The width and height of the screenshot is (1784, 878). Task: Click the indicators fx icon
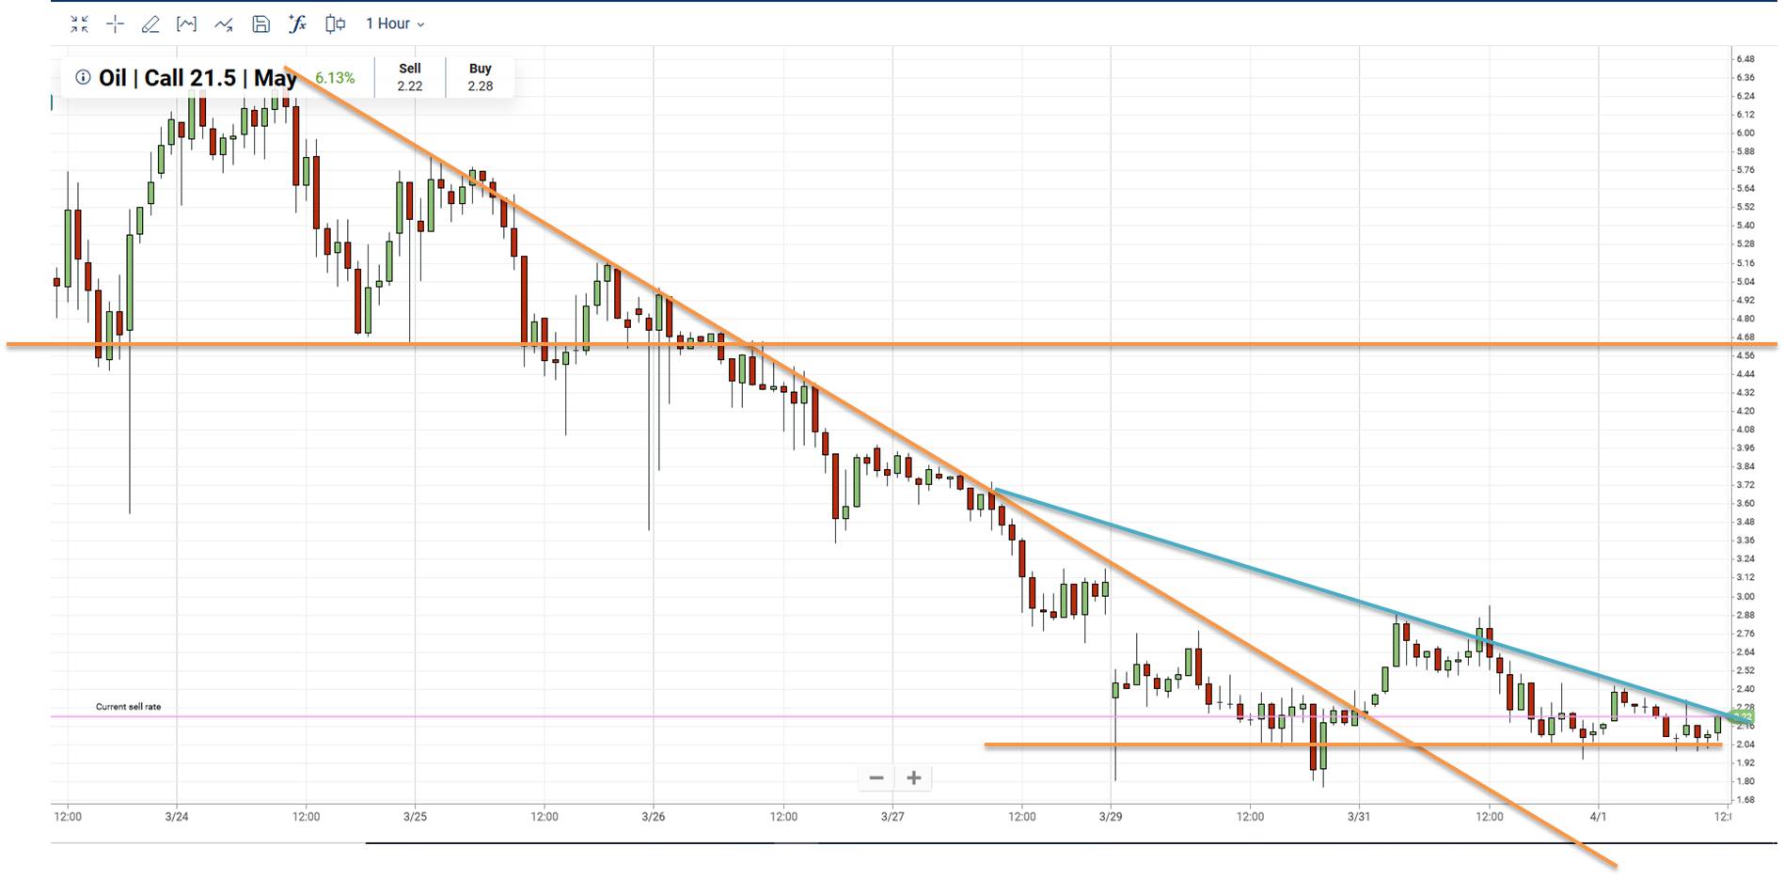tap(296, 25)
